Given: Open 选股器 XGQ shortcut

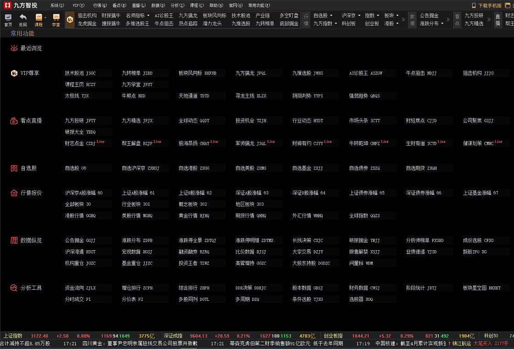Looking at the screenshot, I should coord(372,299).
